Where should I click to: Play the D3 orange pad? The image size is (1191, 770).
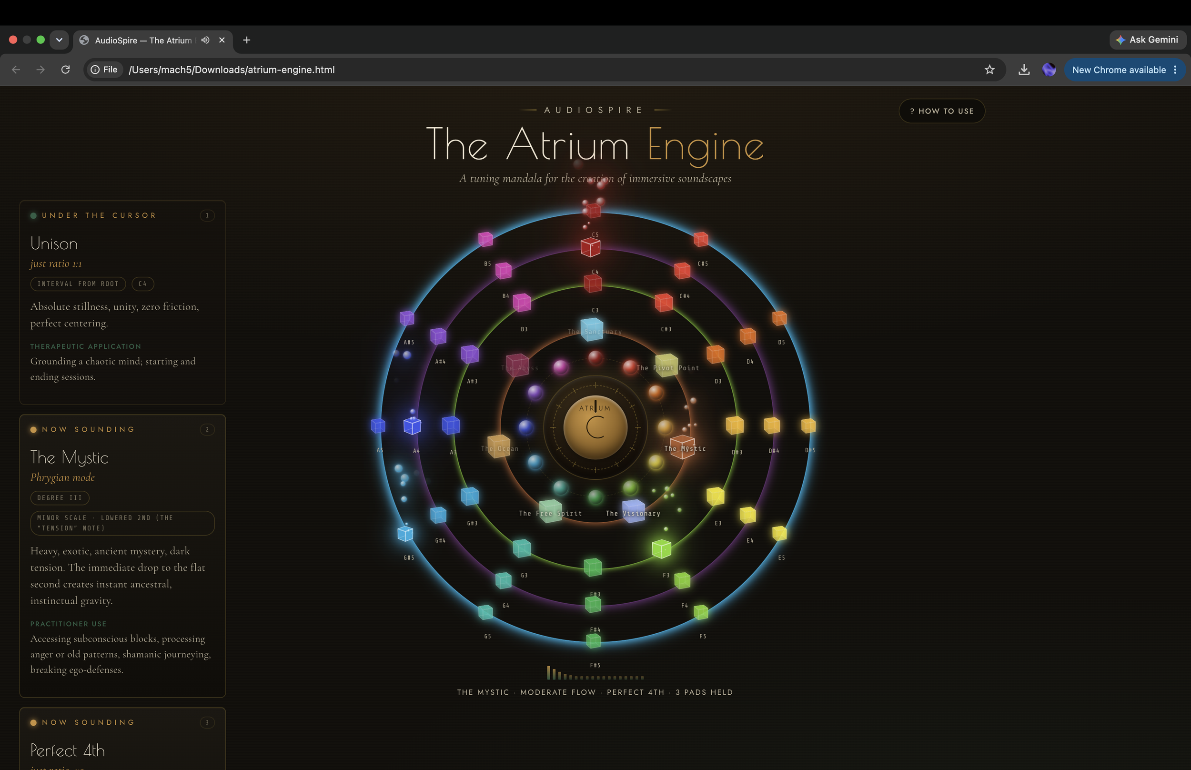(x=716, y=354)
